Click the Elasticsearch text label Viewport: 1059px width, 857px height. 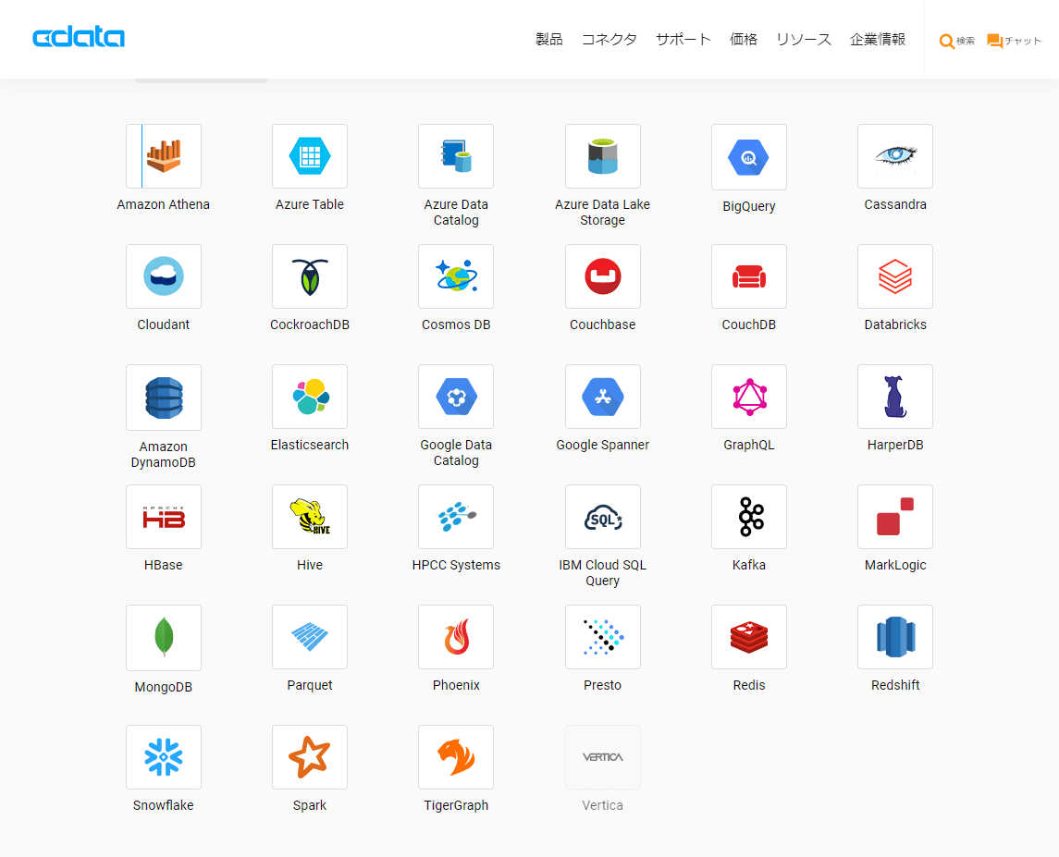coord(309,445)
